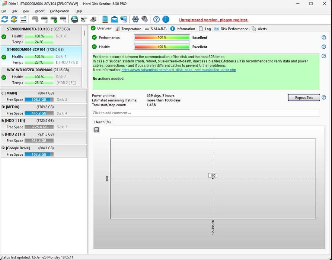This screenshot has width=332, height=260.
Task: Click the globe-and-monitor network icon
Action: click(x=124, y=19)
